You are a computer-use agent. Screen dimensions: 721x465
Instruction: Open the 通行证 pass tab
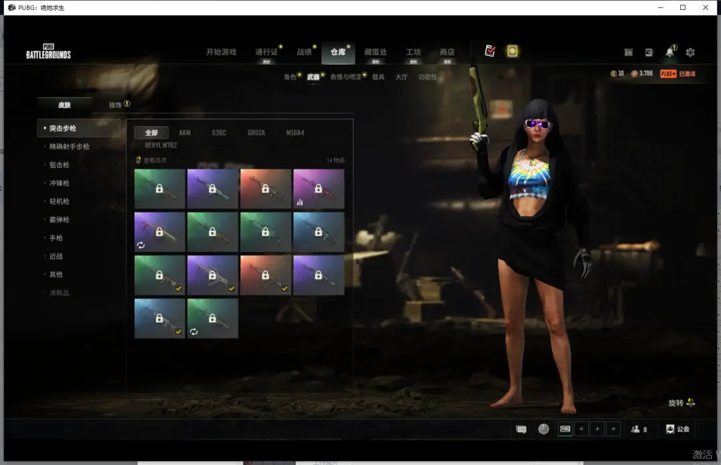(x=266, y=53)
